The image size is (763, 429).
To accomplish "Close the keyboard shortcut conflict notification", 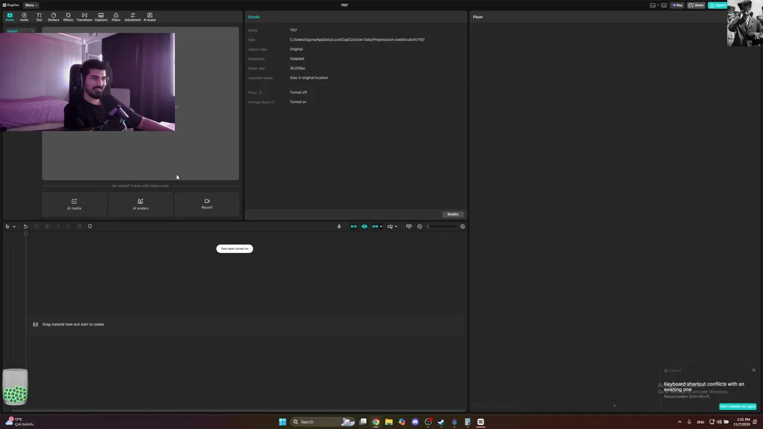I will pyautogui.click(x=753, y=370).
